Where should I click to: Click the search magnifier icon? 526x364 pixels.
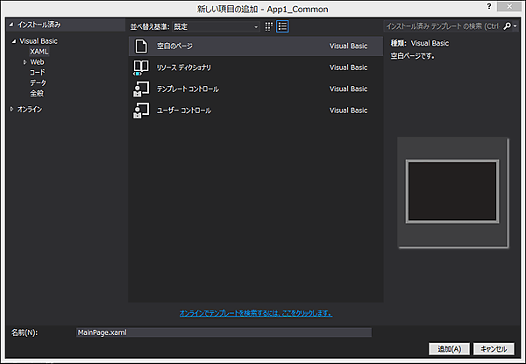[x=507, y=26]
